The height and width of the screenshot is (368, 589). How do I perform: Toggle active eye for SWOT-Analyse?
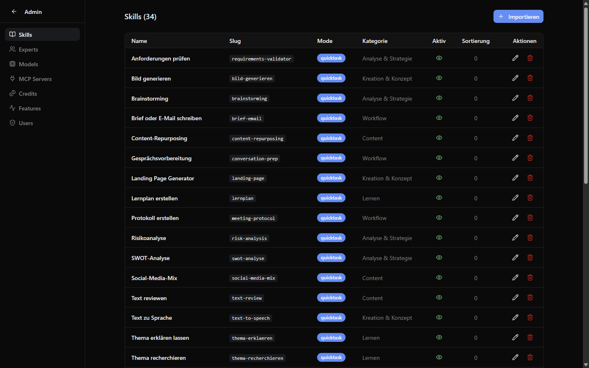tap(439, 258)
